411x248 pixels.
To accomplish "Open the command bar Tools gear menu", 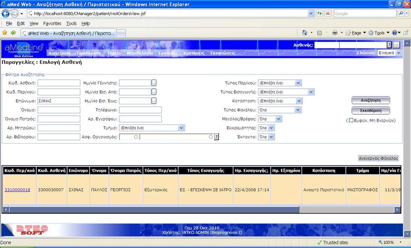I will [x=379, y=33].
